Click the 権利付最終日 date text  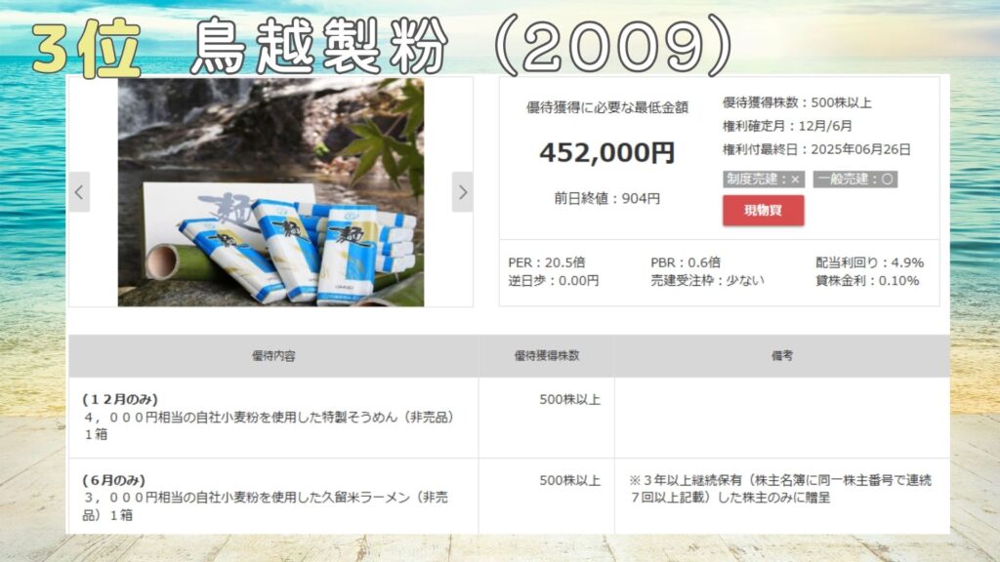point(816,149)
